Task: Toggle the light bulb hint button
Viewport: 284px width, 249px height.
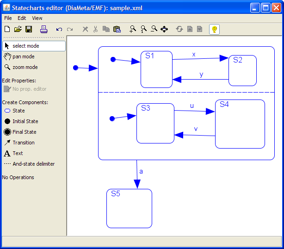Action: pos(214,29)
